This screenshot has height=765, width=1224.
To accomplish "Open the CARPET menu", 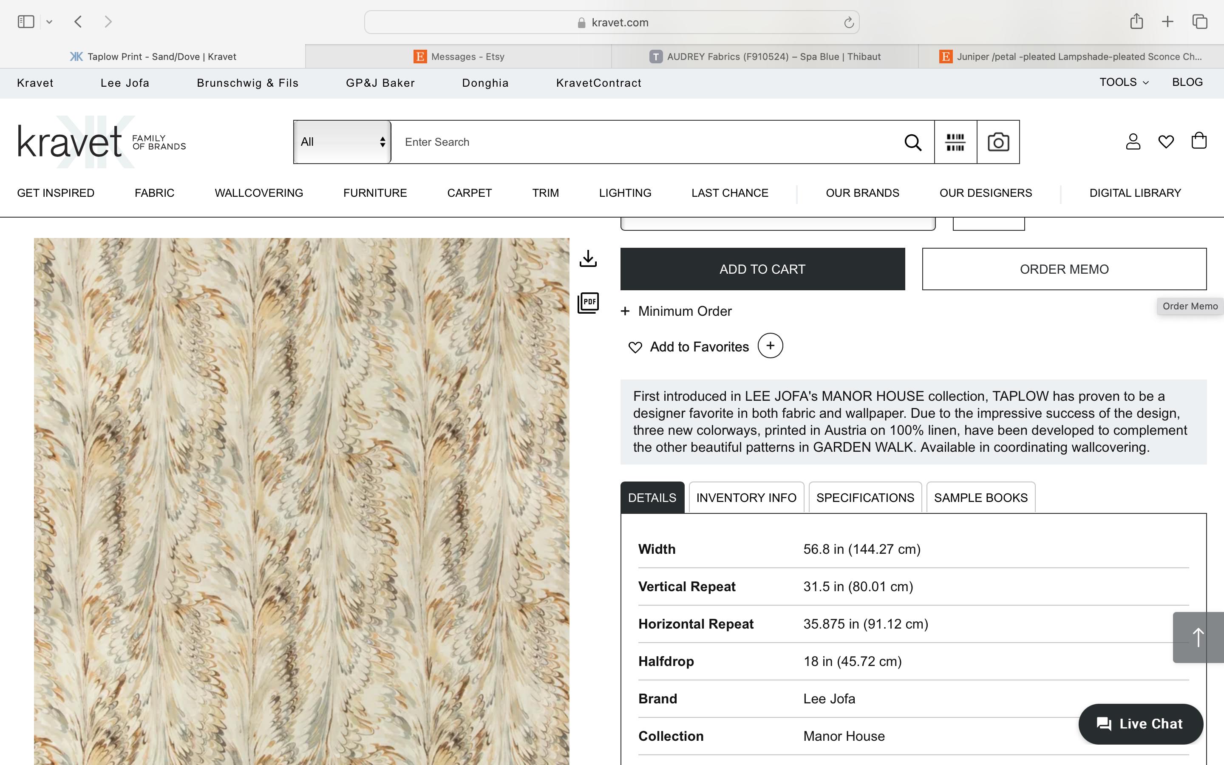I will tap(469, 193).
